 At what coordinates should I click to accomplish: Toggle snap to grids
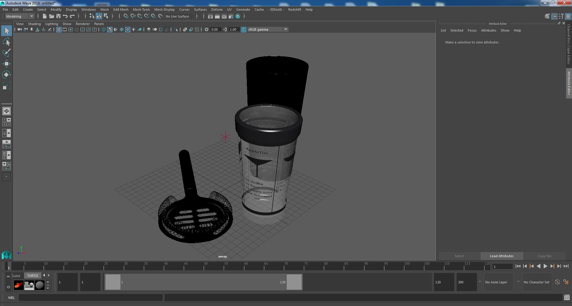pos(126,16)
